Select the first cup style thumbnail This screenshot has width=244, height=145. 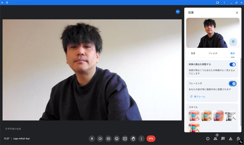click(x=194, y=116)
